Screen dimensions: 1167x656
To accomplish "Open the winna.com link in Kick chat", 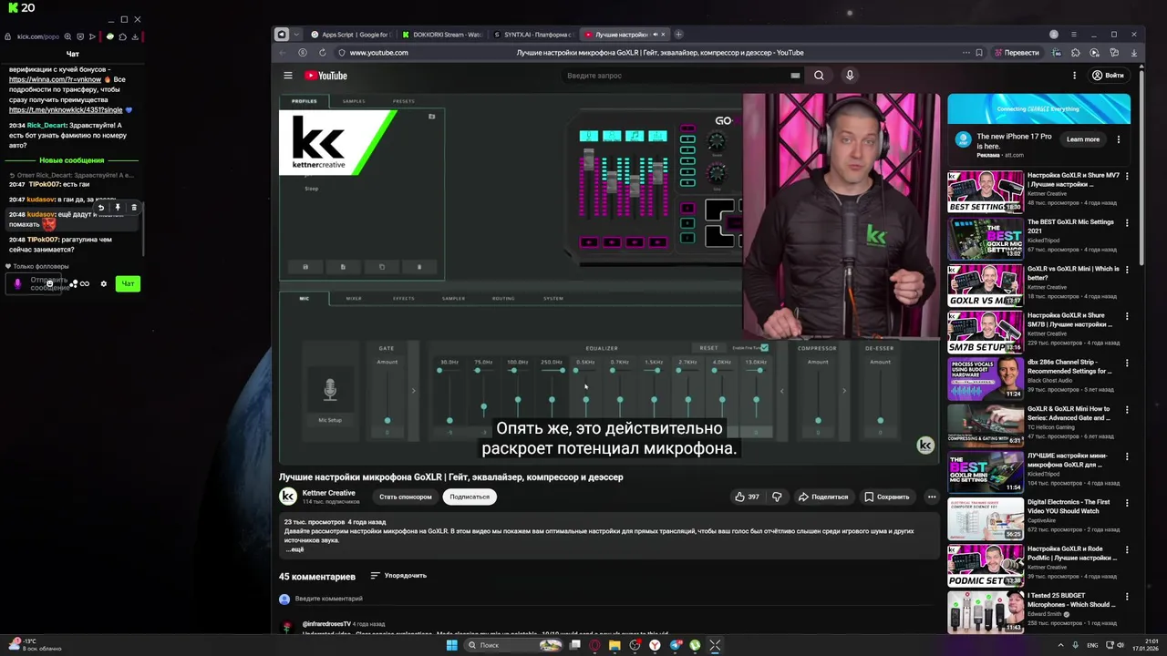I will (55, 79).
